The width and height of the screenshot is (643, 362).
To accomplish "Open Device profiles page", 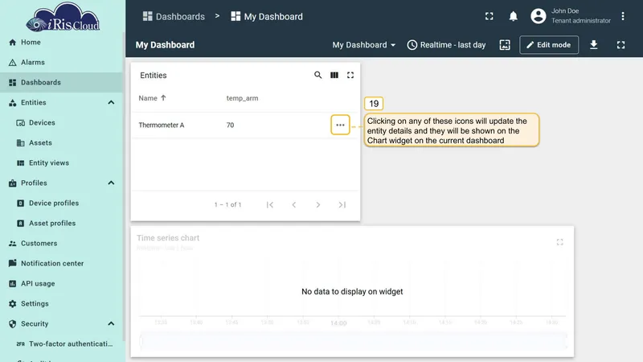I will coord(62,204).
